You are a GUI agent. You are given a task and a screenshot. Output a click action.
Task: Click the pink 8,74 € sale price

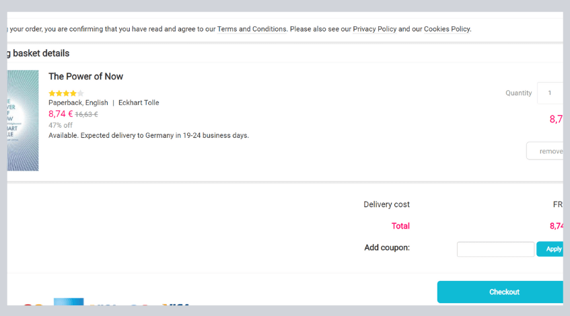tap(61, 114)
